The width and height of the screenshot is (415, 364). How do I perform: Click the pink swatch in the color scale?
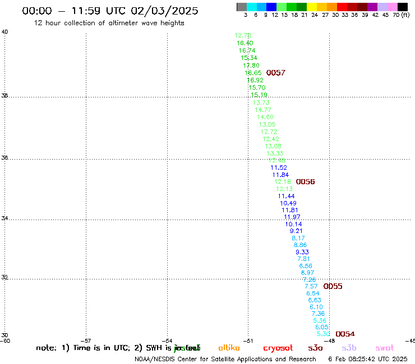[392, 7]
